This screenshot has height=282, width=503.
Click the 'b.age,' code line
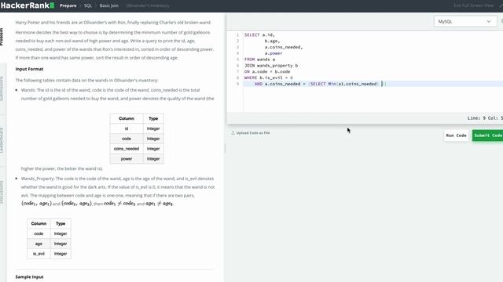point(272,41)
